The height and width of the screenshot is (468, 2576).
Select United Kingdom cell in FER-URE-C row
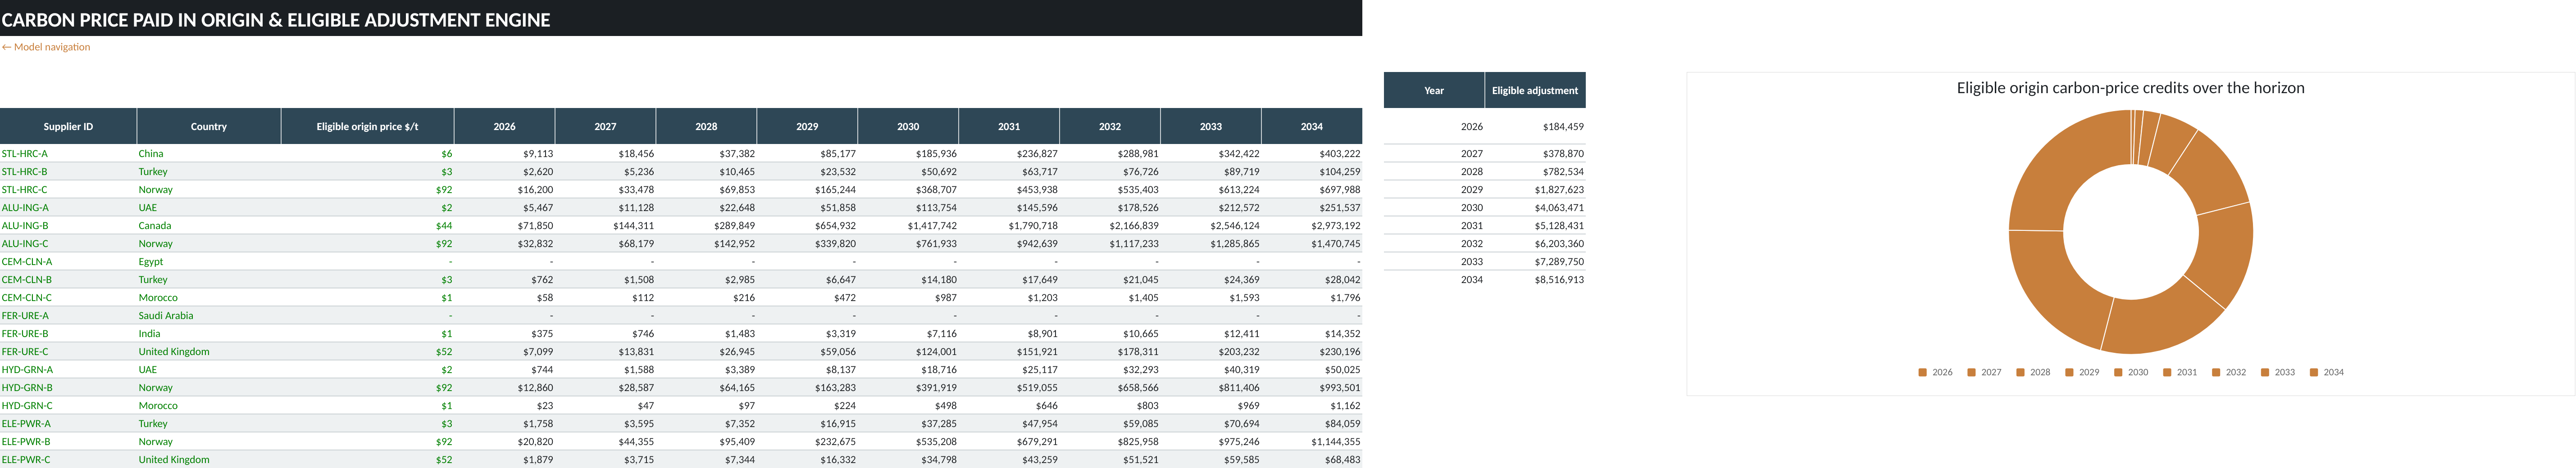[209, 351]
